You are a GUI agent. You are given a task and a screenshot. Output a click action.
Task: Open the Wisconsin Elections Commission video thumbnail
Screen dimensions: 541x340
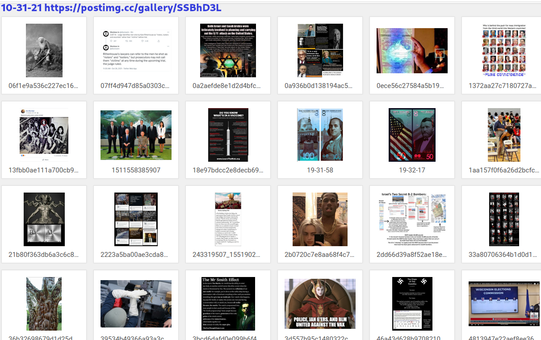[504, 303]
